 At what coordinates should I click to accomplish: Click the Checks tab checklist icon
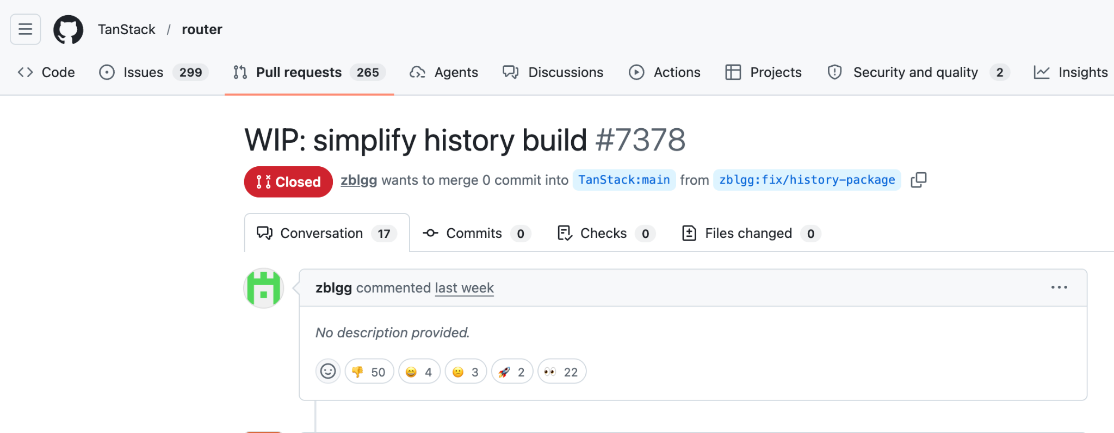pos(565,233)
